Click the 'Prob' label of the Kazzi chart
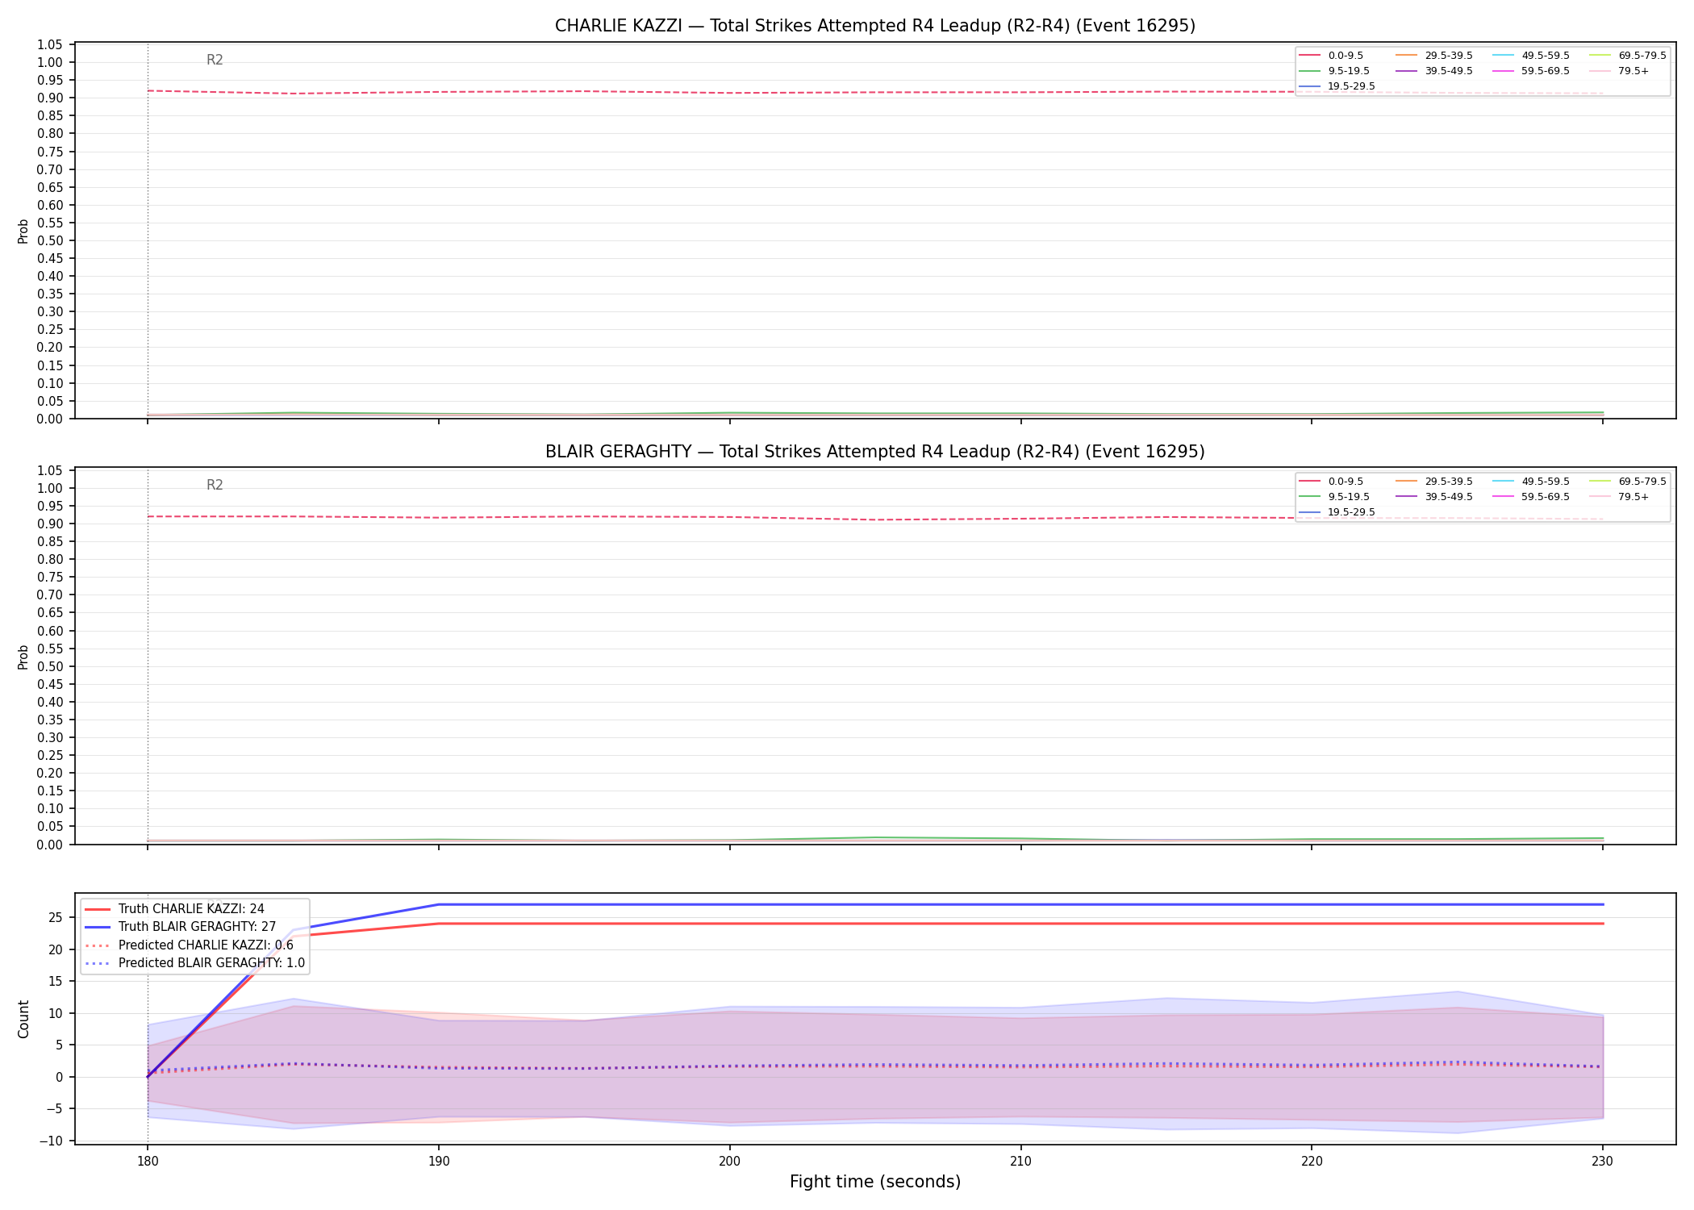 click(23, 231)
